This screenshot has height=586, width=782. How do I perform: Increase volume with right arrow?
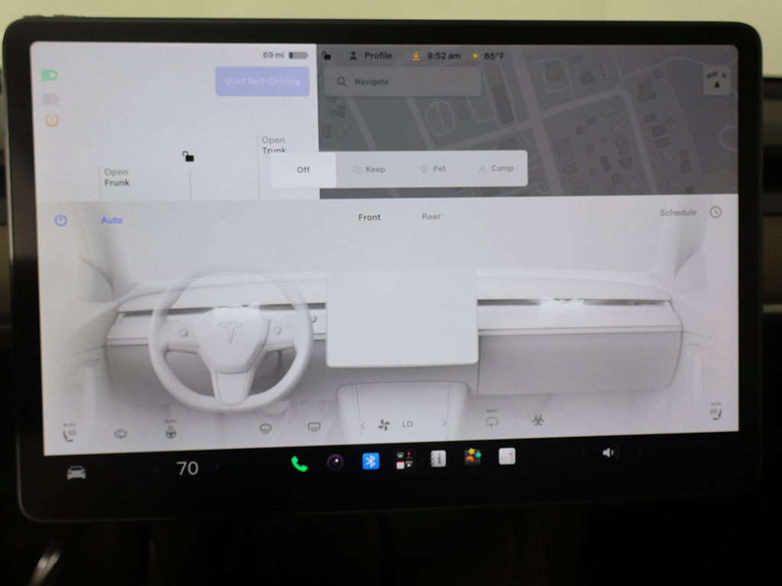click(639, 452)
